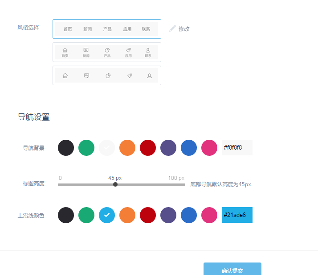This screenshot has width=318, height=275.
Task: Click the user icon in the icon-only style
Action: point(150,76)
